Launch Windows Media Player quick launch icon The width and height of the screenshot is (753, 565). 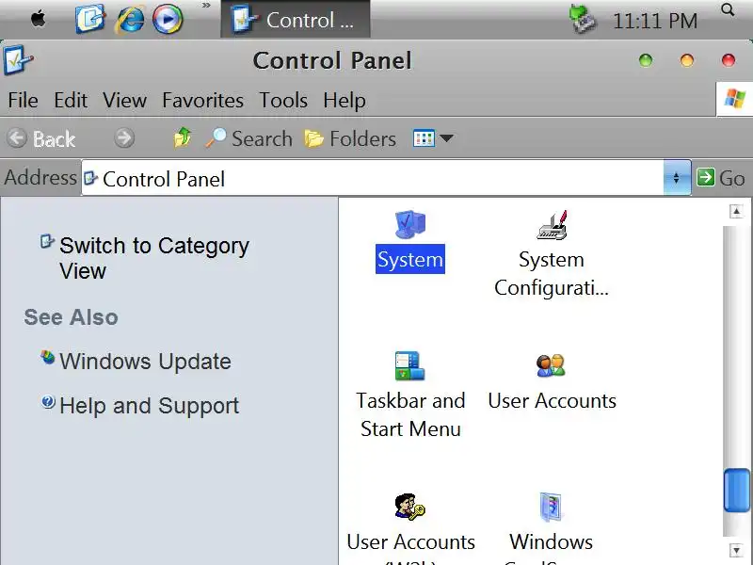click(168, 20)
